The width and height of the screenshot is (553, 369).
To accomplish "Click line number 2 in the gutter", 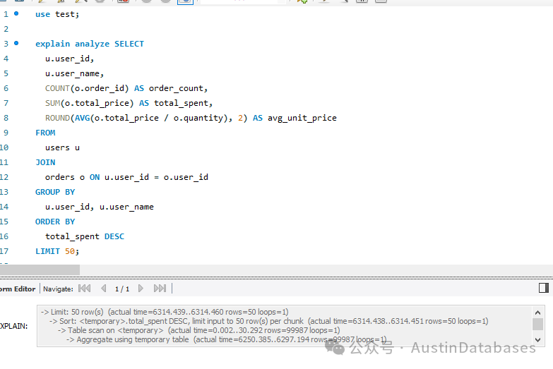I will point(6,29).
